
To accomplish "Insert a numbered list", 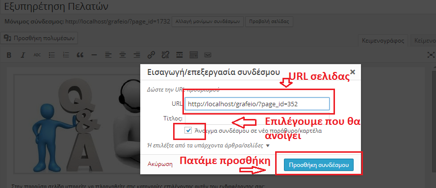I will coord(66,55).
